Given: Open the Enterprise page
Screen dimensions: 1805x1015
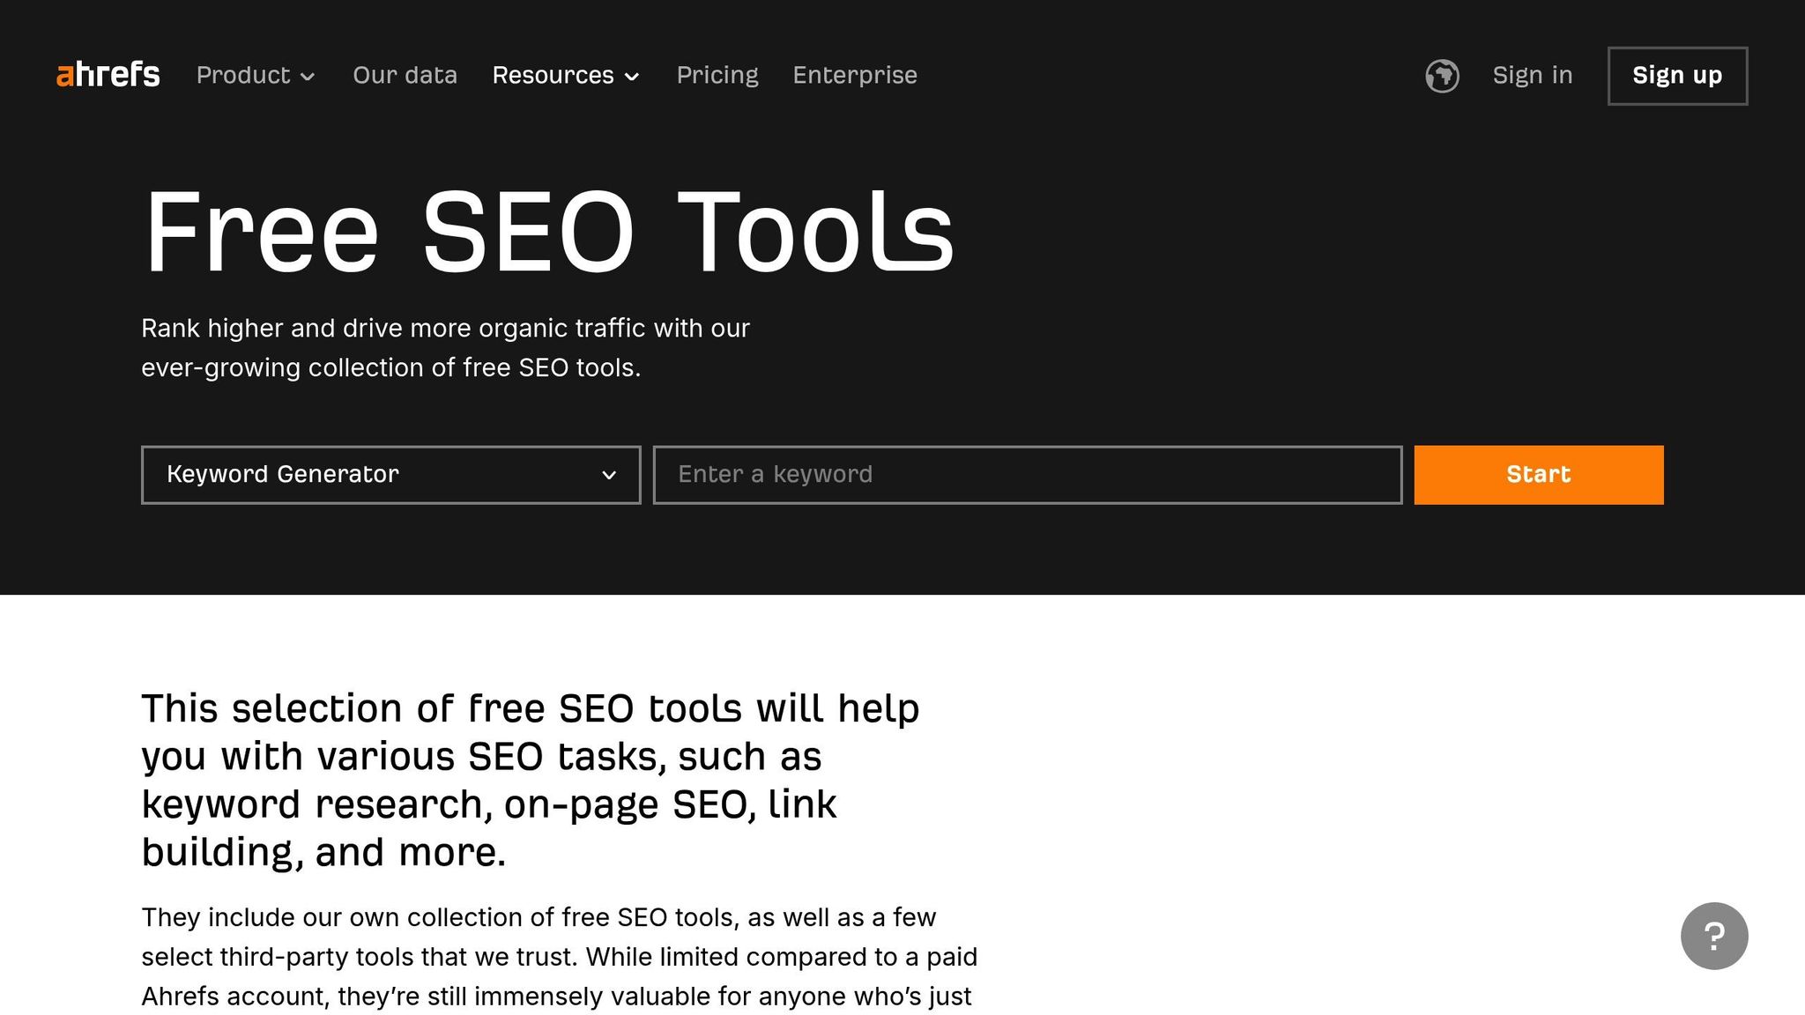Looking at the screenshot, I should pos(854,75).
